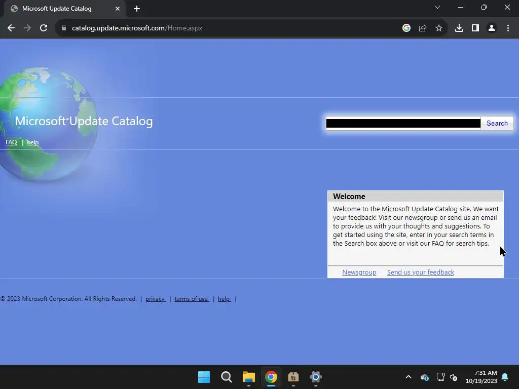
Task: Share this page using share icon
Action: coord(423,28)
